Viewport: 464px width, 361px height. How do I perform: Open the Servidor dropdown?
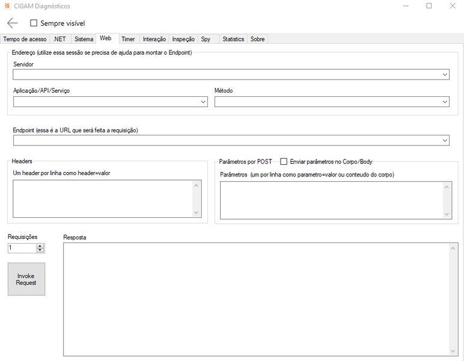(445, 75)
